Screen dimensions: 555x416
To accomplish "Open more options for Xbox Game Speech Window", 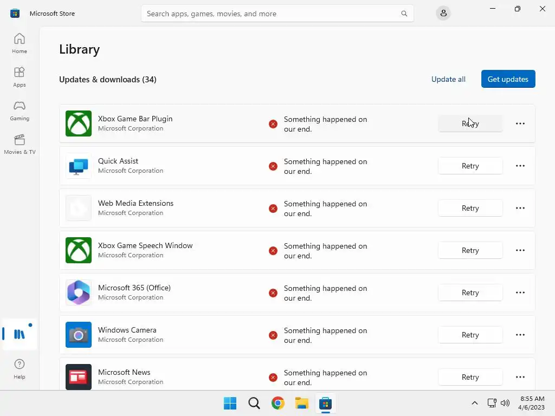I will click(520, 250).
